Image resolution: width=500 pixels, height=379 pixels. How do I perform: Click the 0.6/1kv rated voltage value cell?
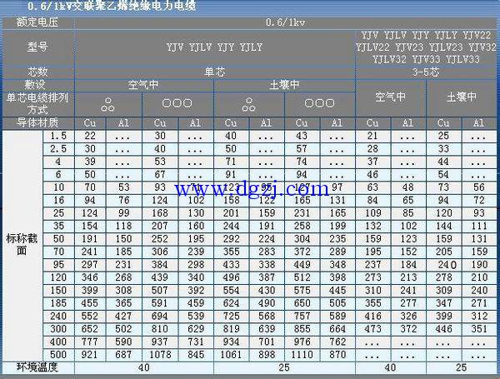pyautogui.click(x=284, y=21)
